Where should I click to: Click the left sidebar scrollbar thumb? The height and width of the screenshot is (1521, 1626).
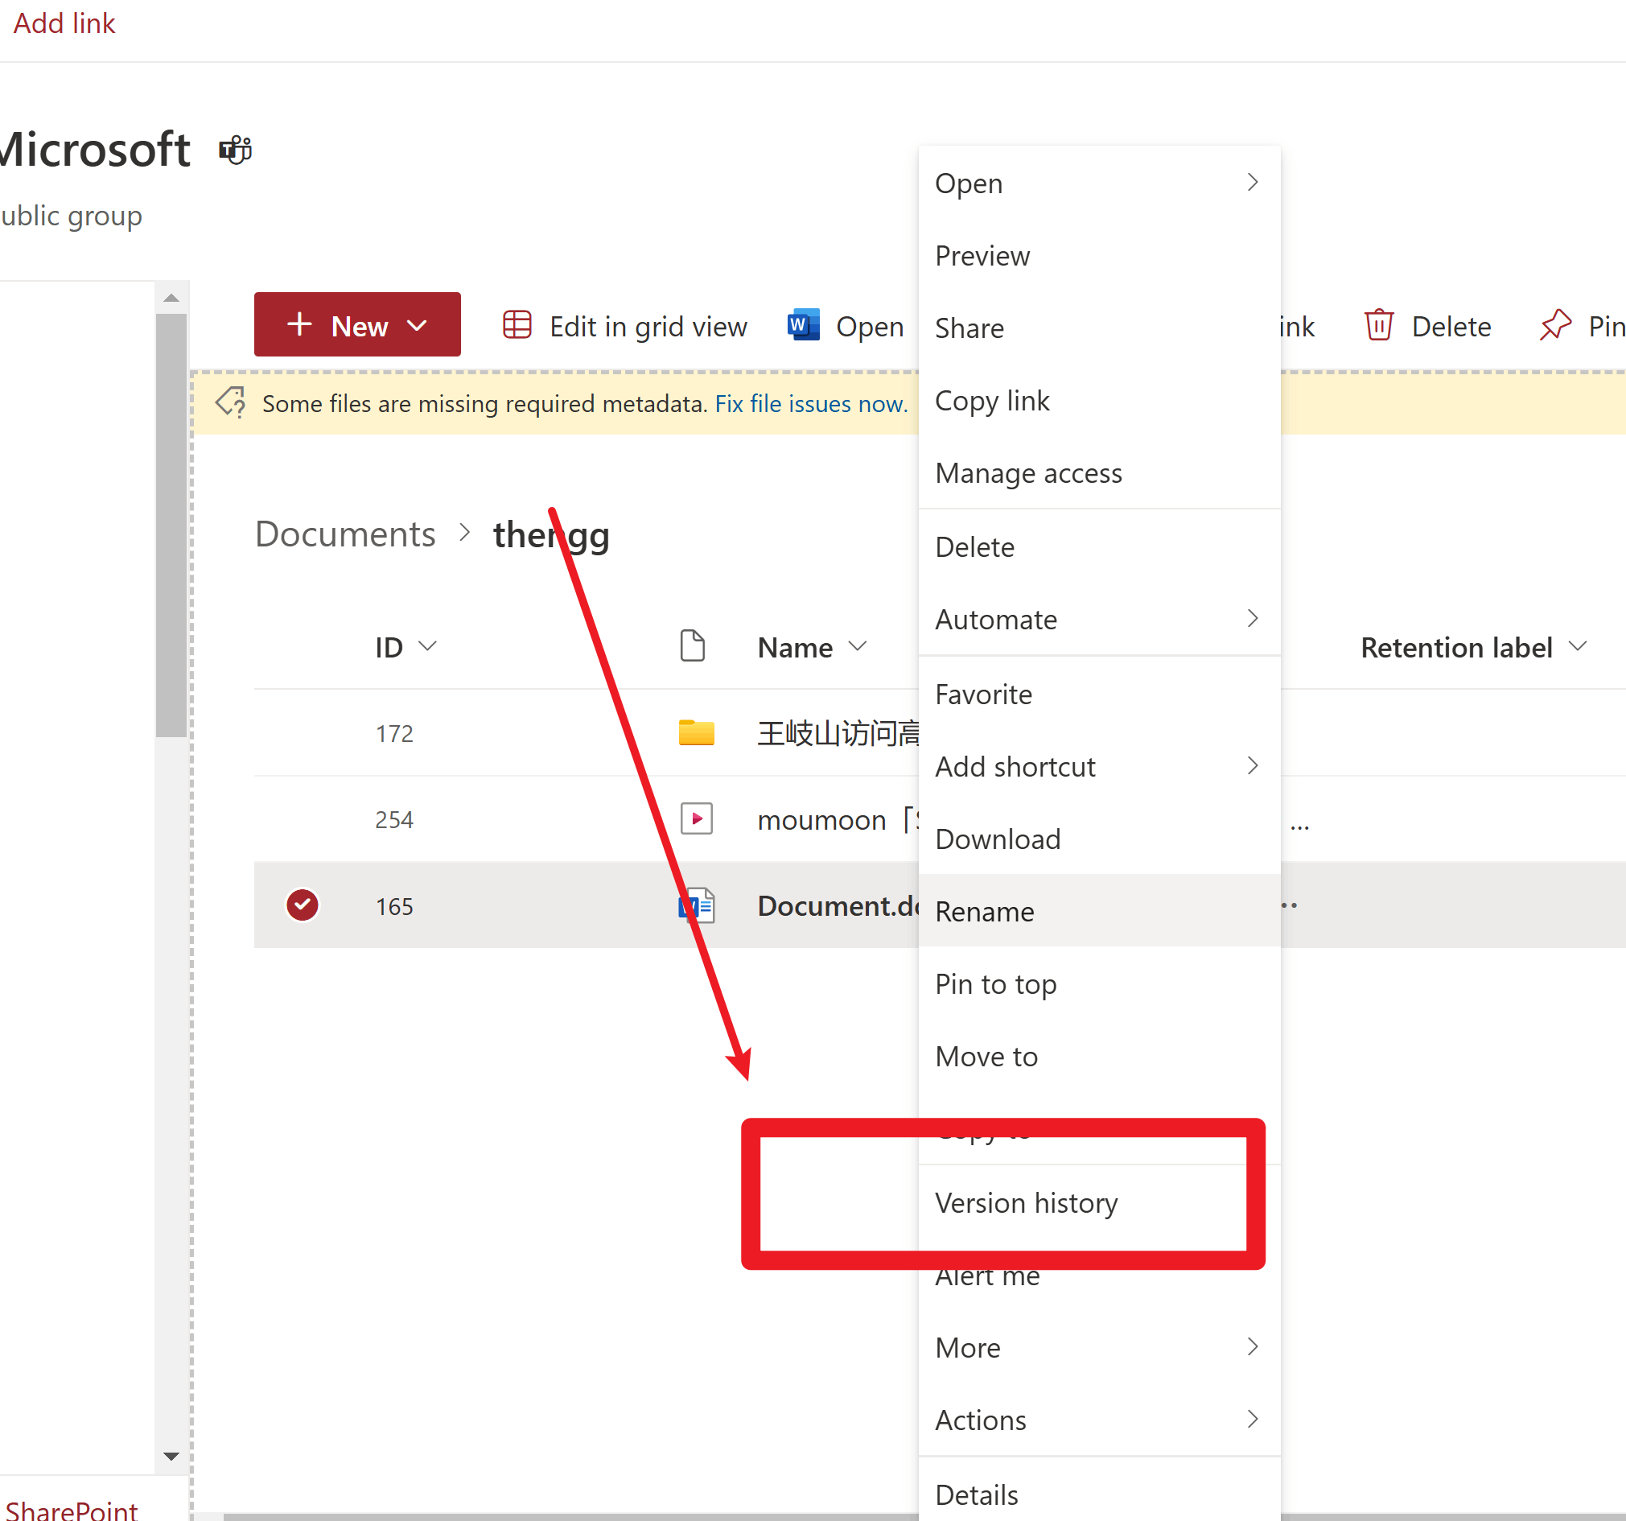[x=171, y=525]
